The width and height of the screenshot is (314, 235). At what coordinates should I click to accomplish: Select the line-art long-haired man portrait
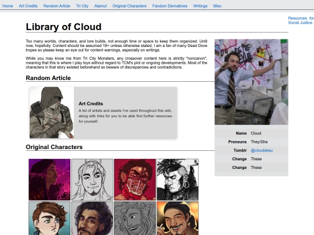[x=92, y=180]
